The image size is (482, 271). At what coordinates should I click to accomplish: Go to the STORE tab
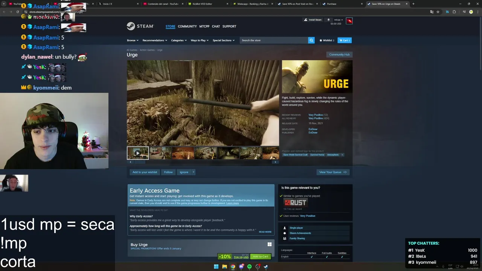point(170,26)
